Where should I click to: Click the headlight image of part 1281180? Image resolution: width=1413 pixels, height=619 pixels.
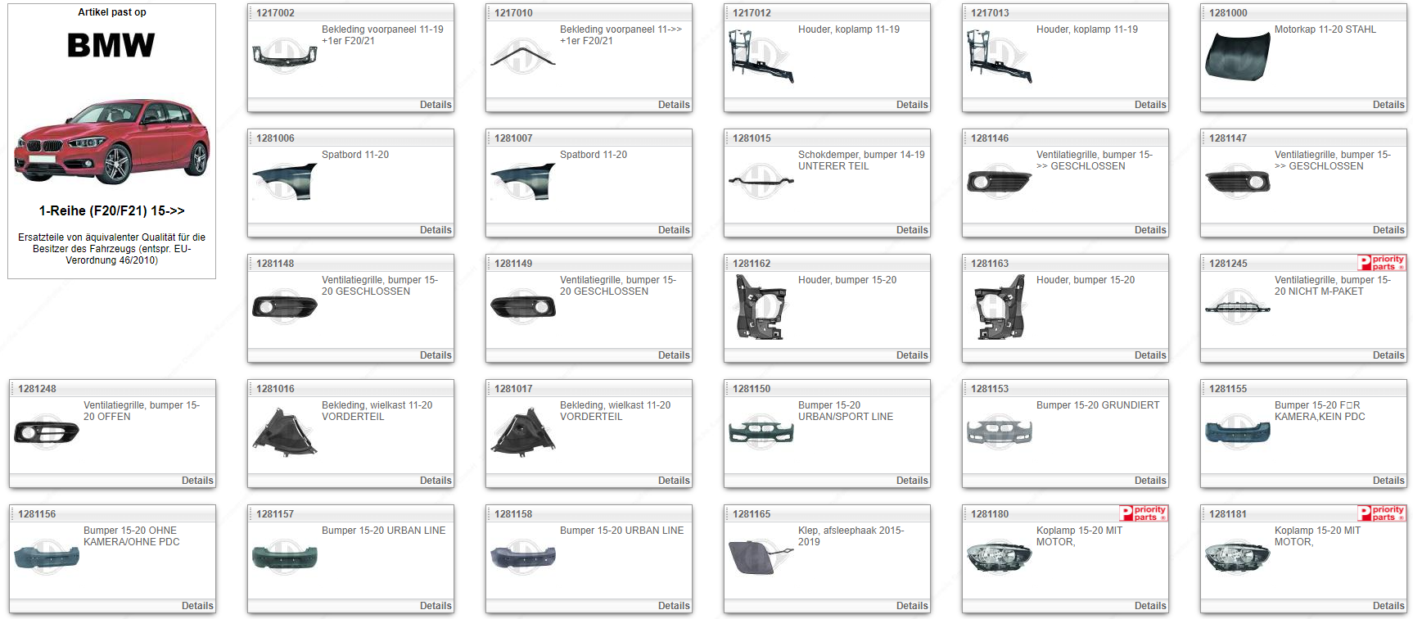pyautogui.click(x=999, y=558)
